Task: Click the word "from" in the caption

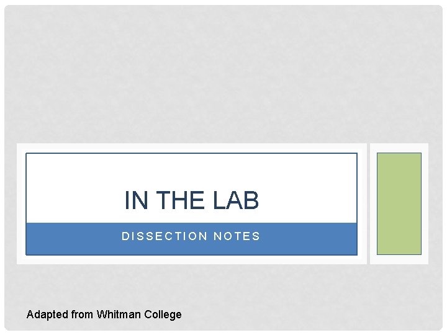Action: [x=83, y=315]
